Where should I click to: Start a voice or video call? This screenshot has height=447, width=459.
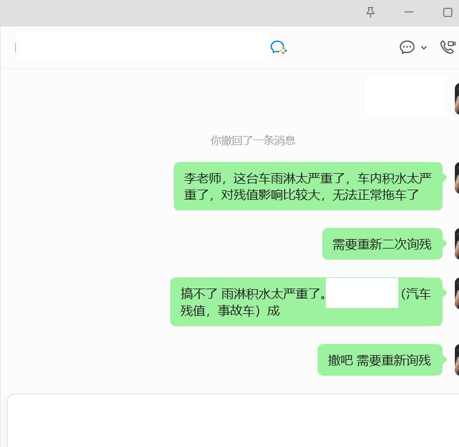[x=448, y=47]
